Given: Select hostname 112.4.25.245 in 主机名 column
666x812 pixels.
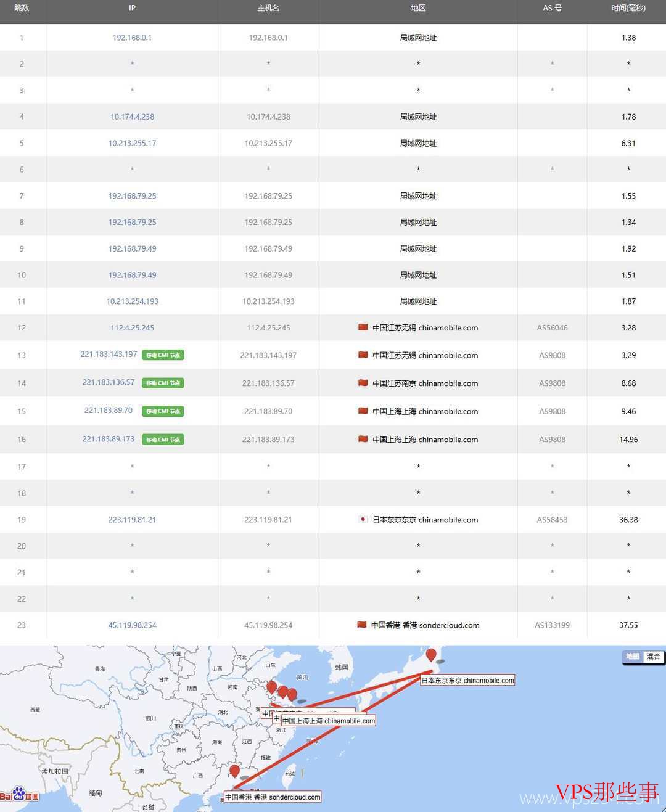Looking at the screenshot, I should [268, 328].
